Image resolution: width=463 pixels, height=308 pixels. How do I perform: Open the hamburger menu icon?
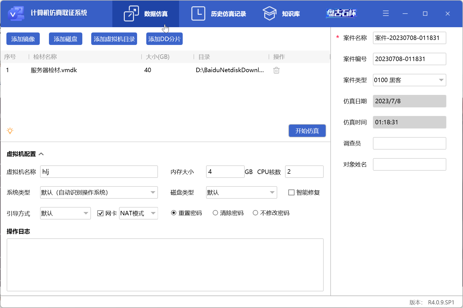pos(386,13)
